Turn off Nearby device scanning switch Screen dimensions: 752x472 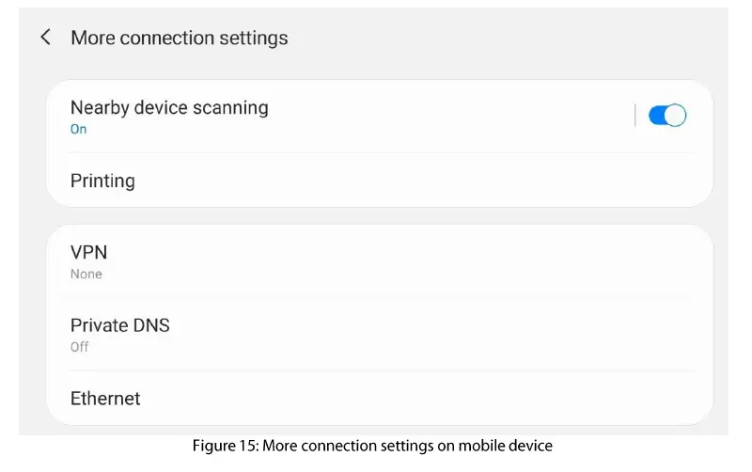click(667, 116)
